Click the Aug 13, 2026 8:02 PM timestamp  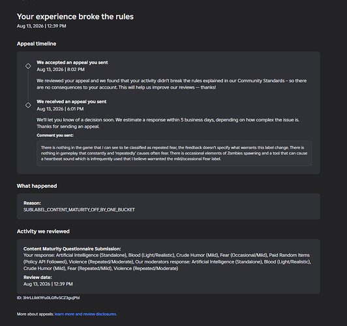tap(61, 70)
